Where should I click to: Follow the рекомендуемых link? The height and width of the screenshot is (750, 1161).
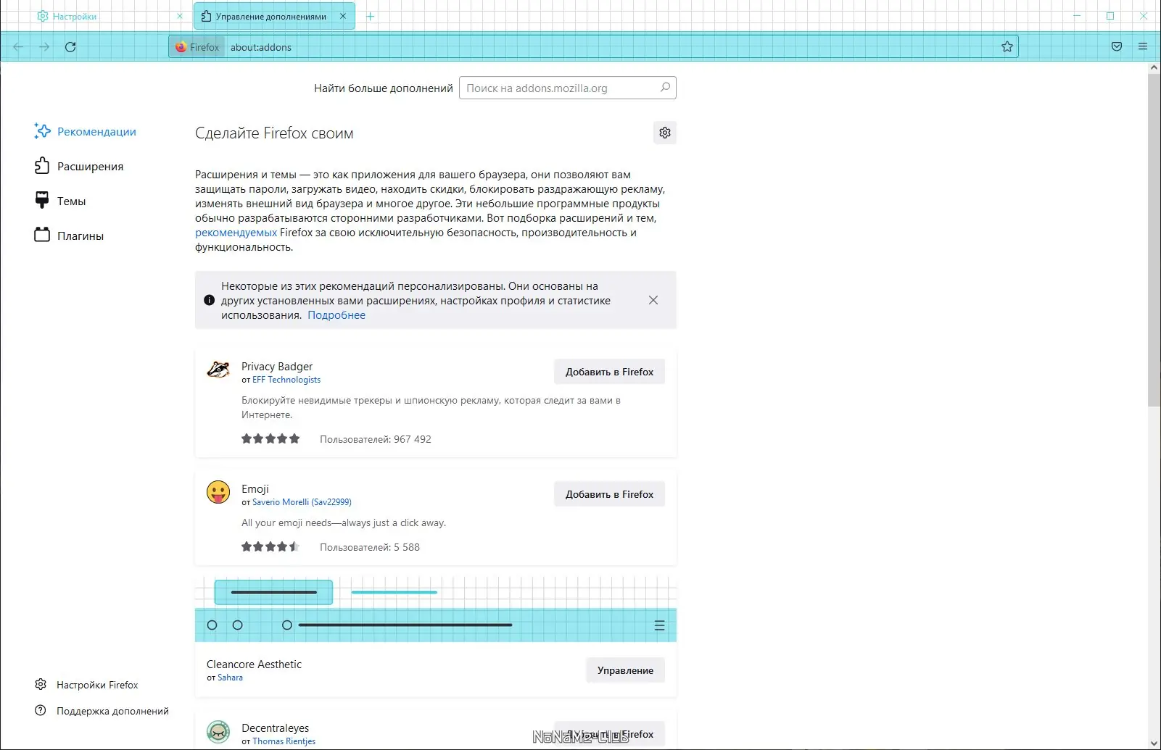(x=236, y=233)
